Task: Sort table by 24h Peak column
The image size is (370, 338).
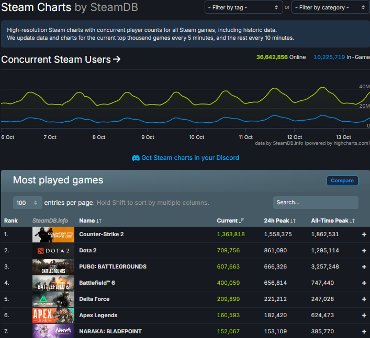Action: tap(279, 221)
